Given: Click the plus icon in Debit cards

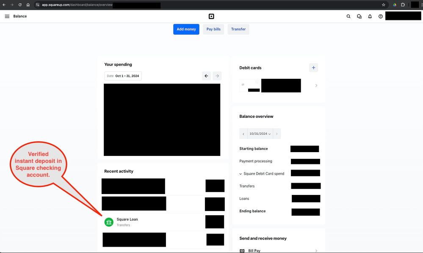Looking at the screenshot, I should tap(313, 67).
